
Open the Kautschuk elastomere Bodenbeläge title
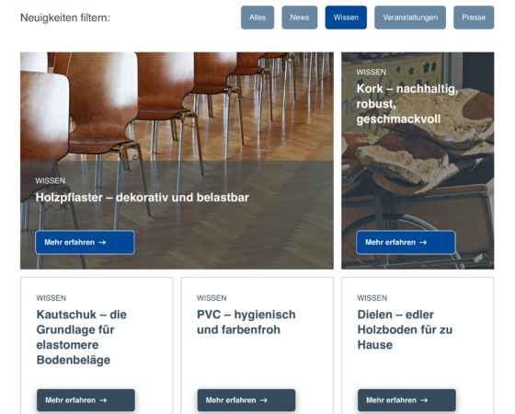click(x=82, y=337)
